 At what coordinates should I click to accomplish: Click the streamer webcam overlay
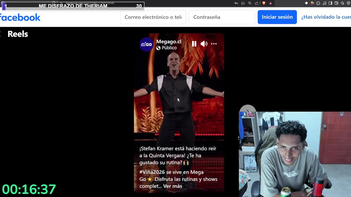295,154
